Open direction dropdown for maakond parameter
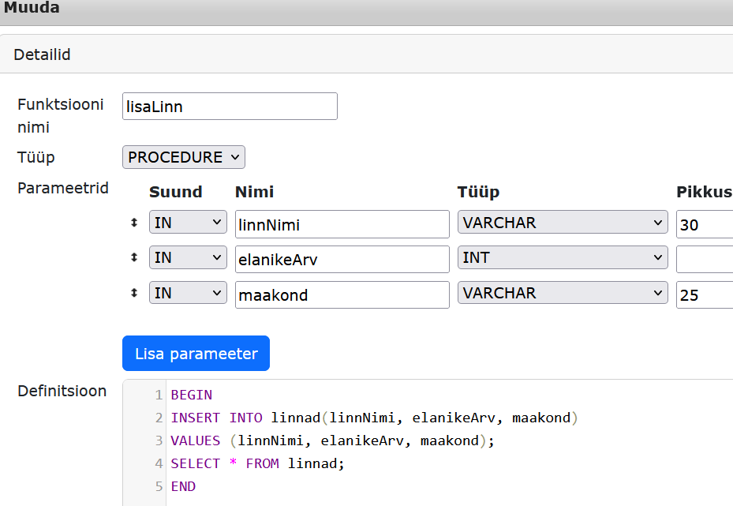The width and height of the screenshot is (733, 506). 188,293
